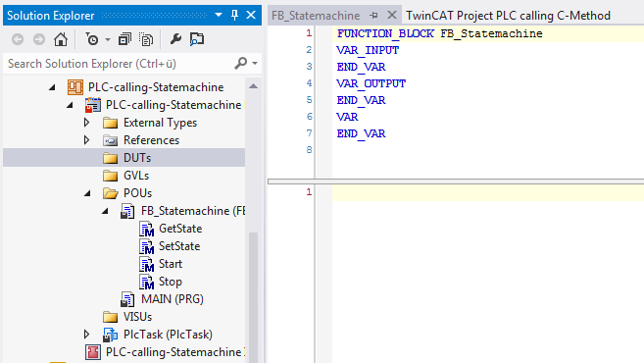Click the Stop method icon
The width and height of the screenshot is (644, 363).
pyautogui.click(x=146, y=282)
